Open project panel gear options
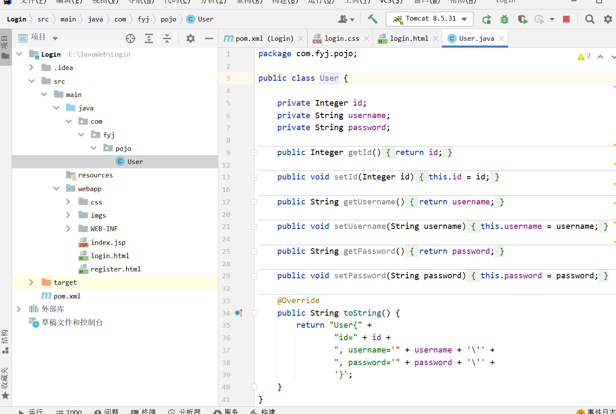 click(x=190, y=39)
